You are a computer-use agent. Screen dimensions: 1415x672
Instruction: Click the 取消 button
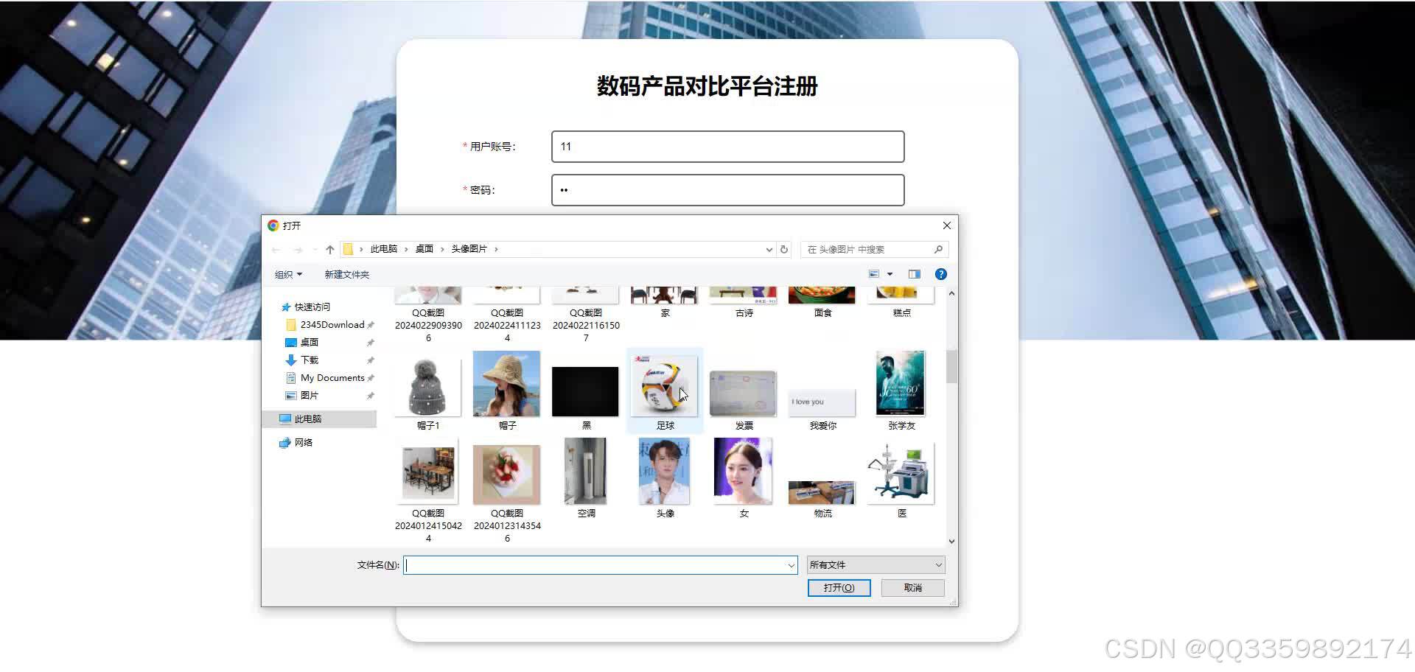[x=913, y=587]
